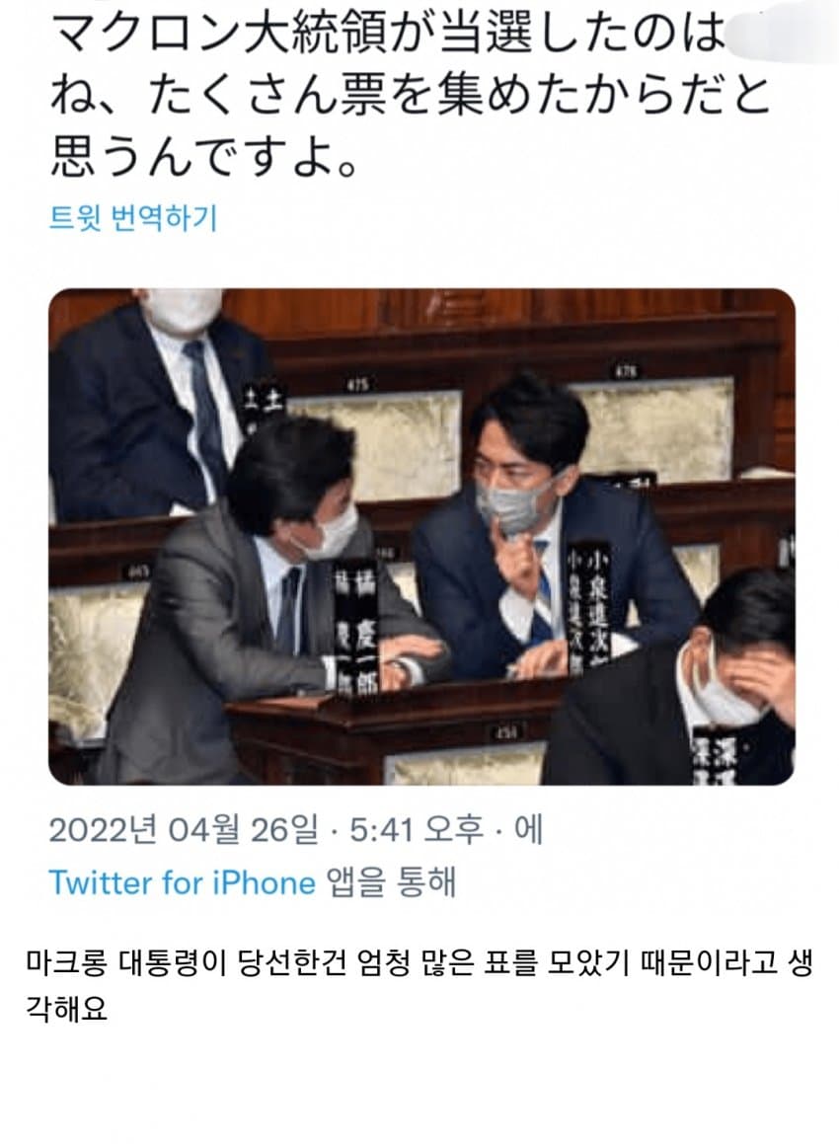Click the 5:41 오후 time text

coord(416,829)
